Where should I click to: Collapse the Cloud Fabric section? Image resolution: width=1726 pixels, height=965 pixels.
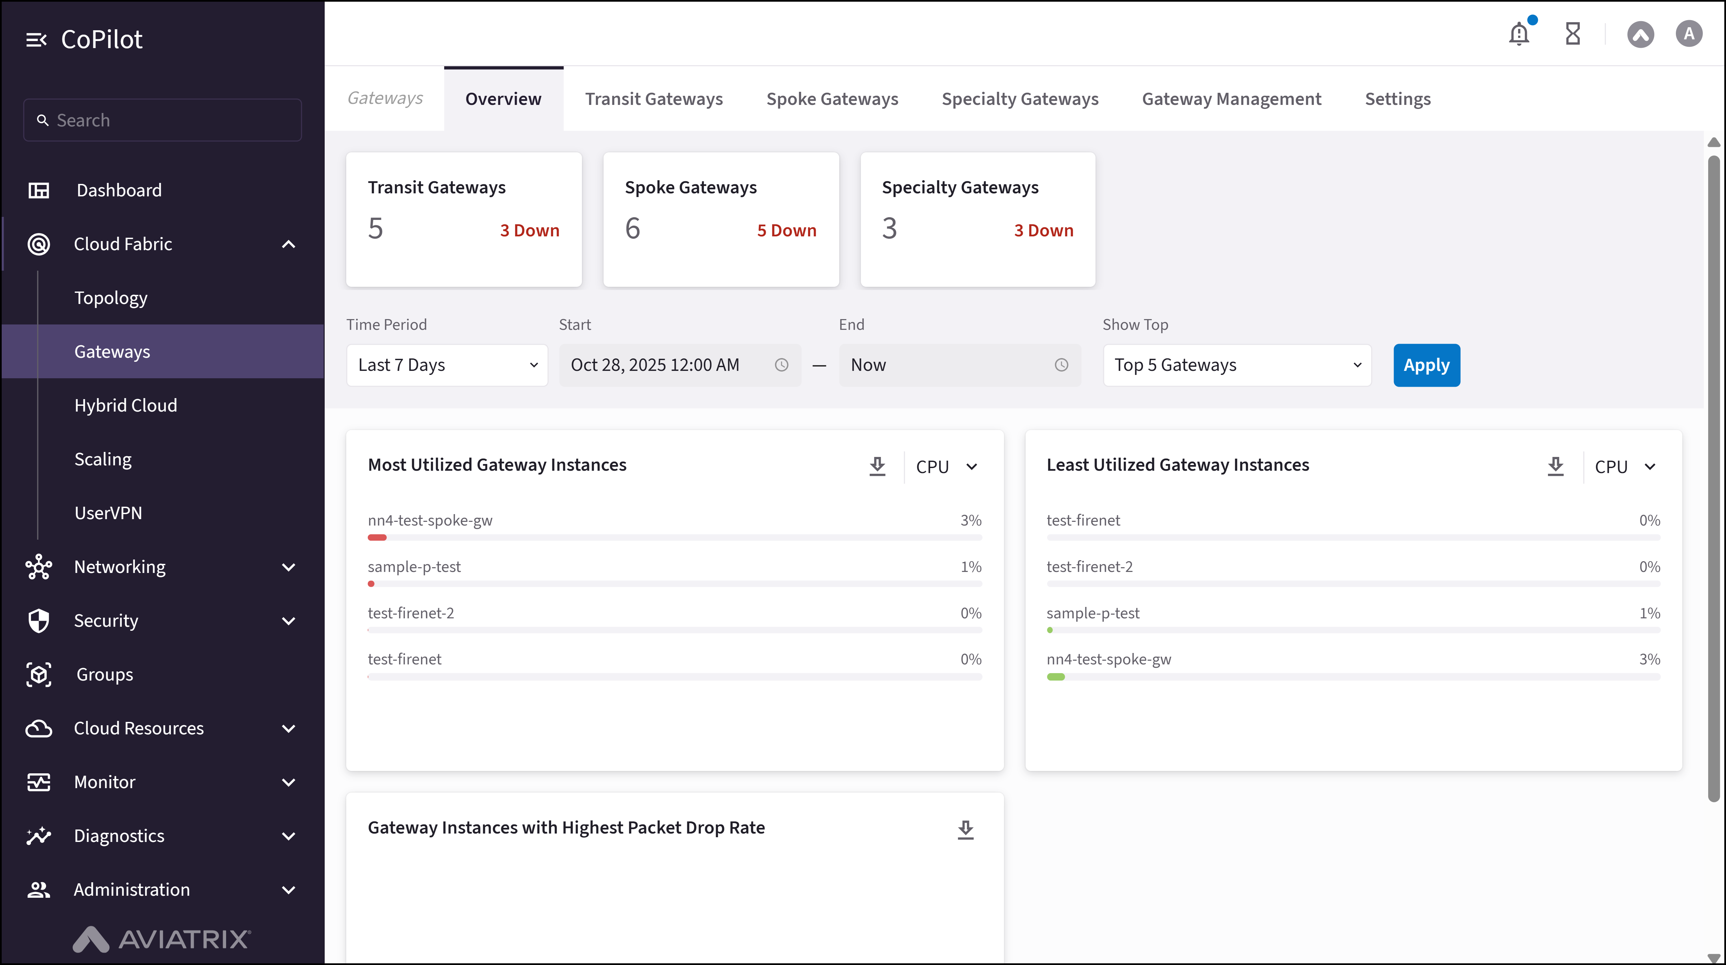(x=288, y=244)
